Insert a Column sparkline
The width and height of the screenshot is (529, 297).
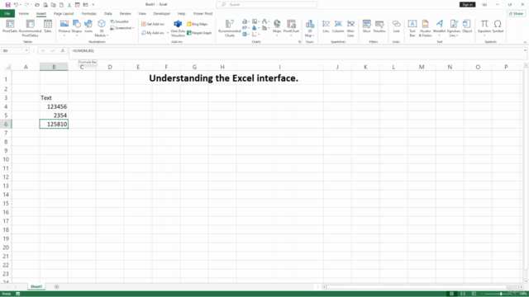coord(338,26)
